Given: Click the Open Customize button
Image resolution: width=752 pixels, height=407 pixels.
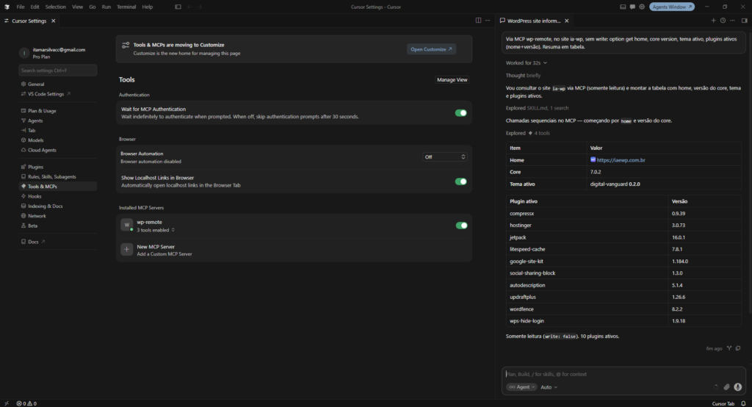Looking at the screenshot, I should click(431, 49).
